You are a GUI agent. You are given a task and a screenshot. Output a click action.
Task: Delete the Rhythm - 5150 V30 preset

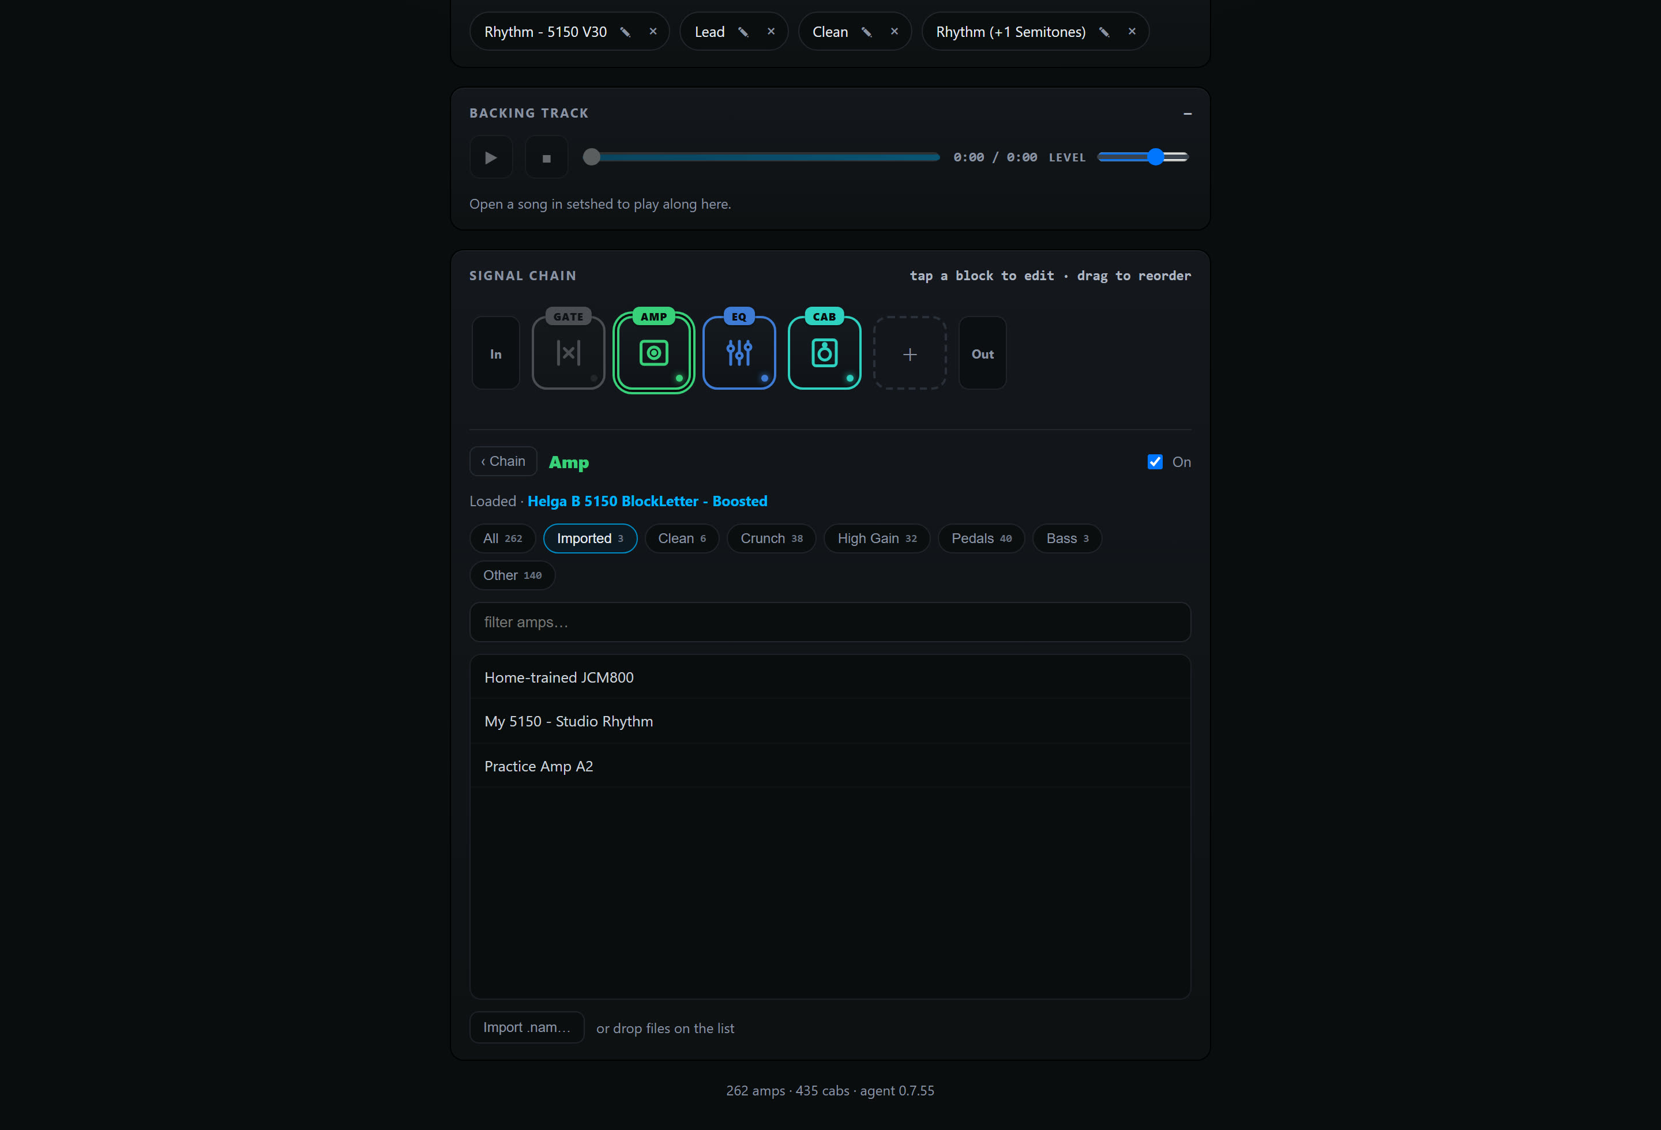click(x=652, y=32)
